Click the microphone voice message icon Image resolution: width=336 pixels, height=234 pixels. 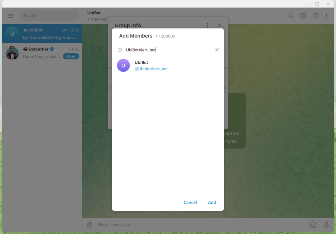click(x=326, y=225)
